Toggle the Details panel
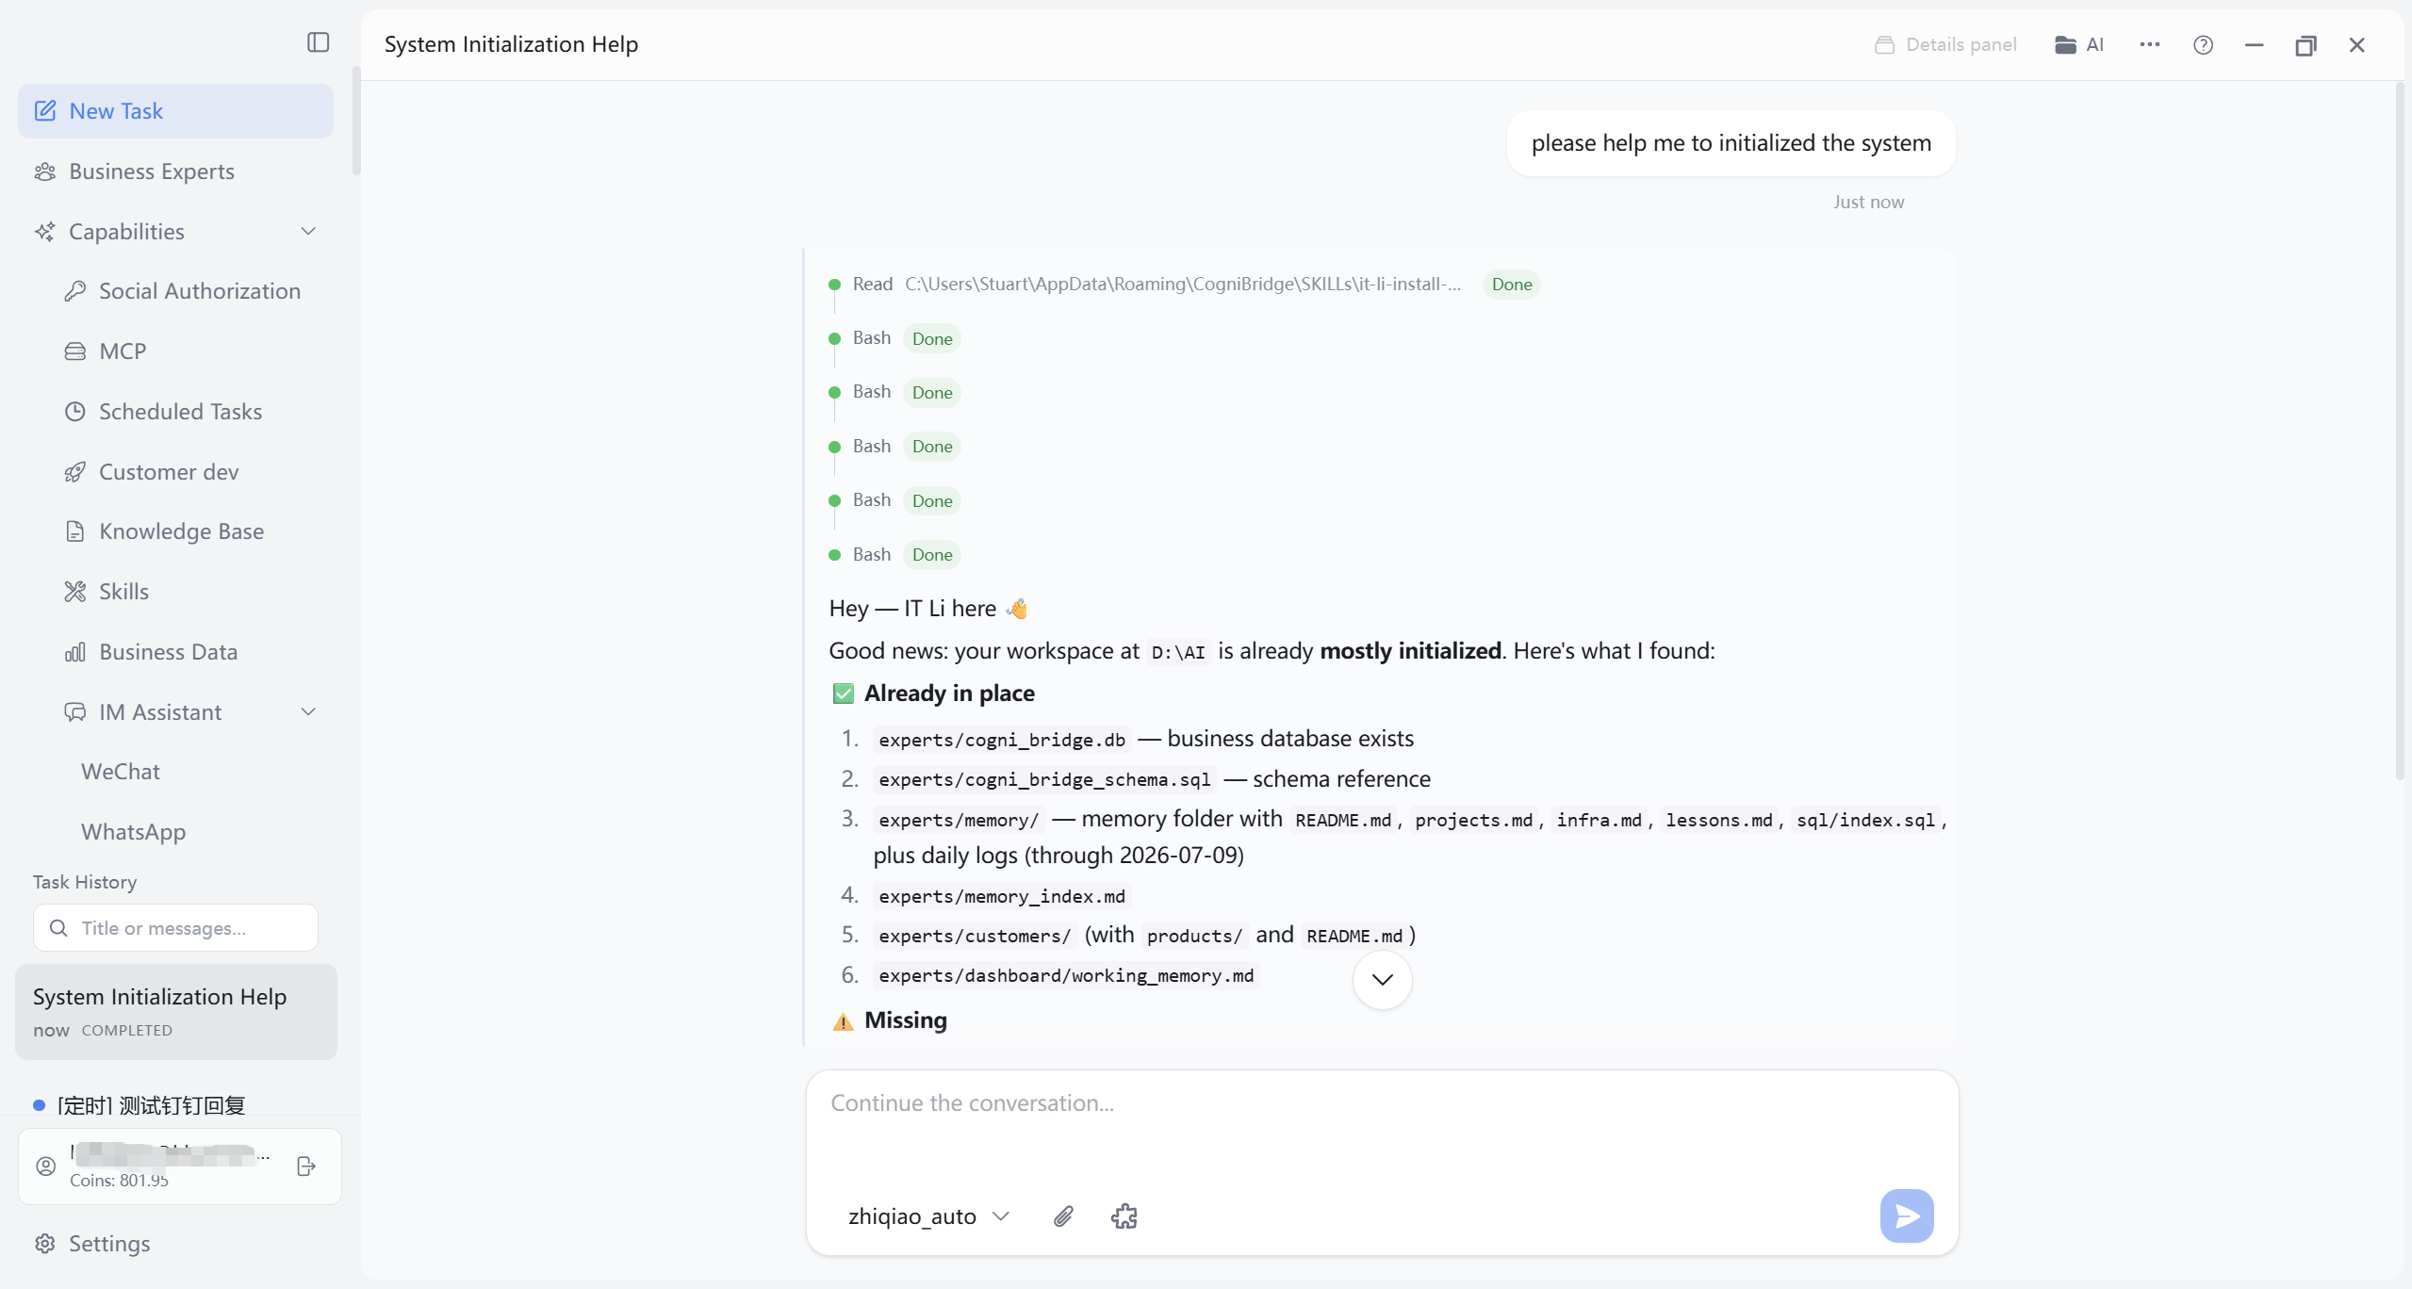The image size is (2412, 1289). (1945, 44)
